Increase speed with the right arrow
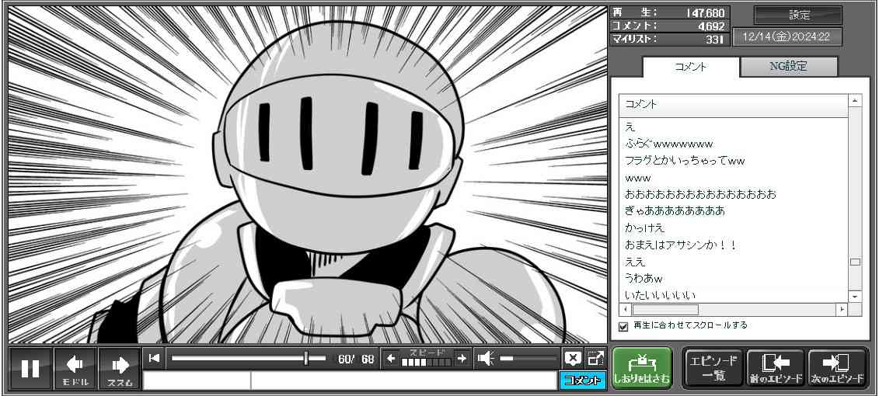This screenshot has width=879, height=396. (x=462, y=358)
